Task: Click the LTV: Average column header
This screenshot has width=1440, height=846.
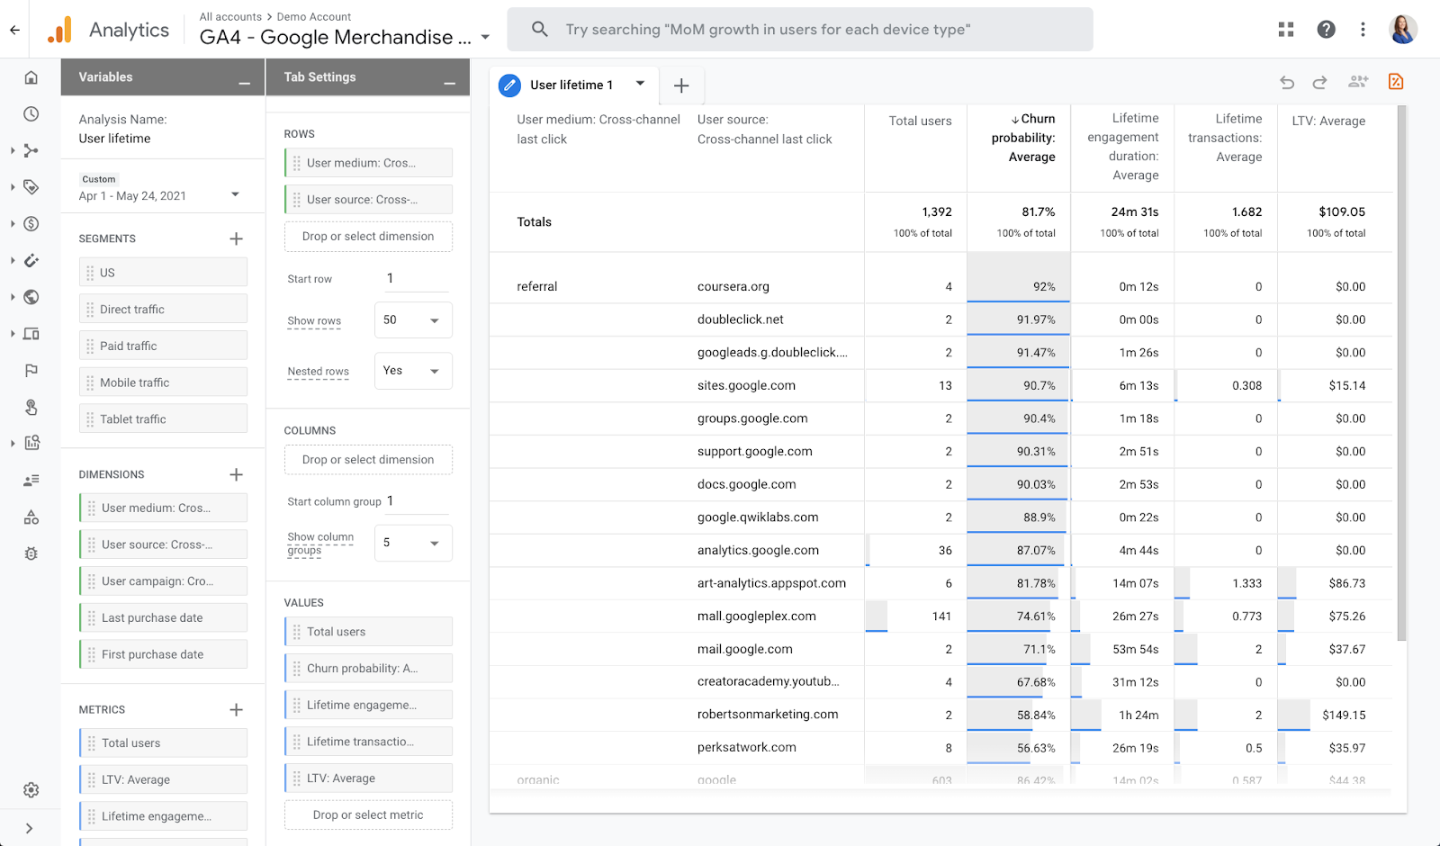Action: 1328,121
